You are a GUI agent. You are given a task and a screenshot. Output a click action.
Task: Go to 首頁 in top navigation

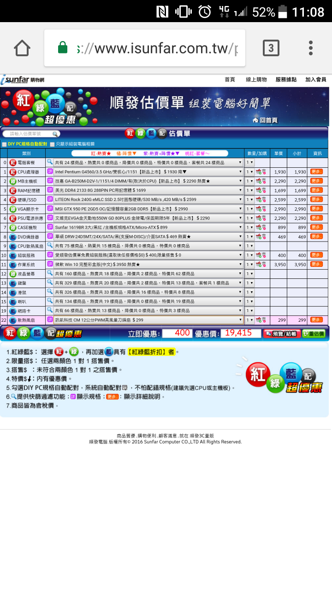(230, 80)
